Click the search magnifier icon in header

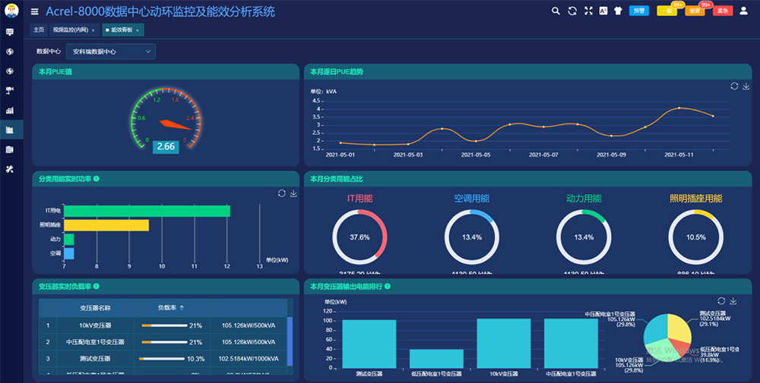[556, 11]
